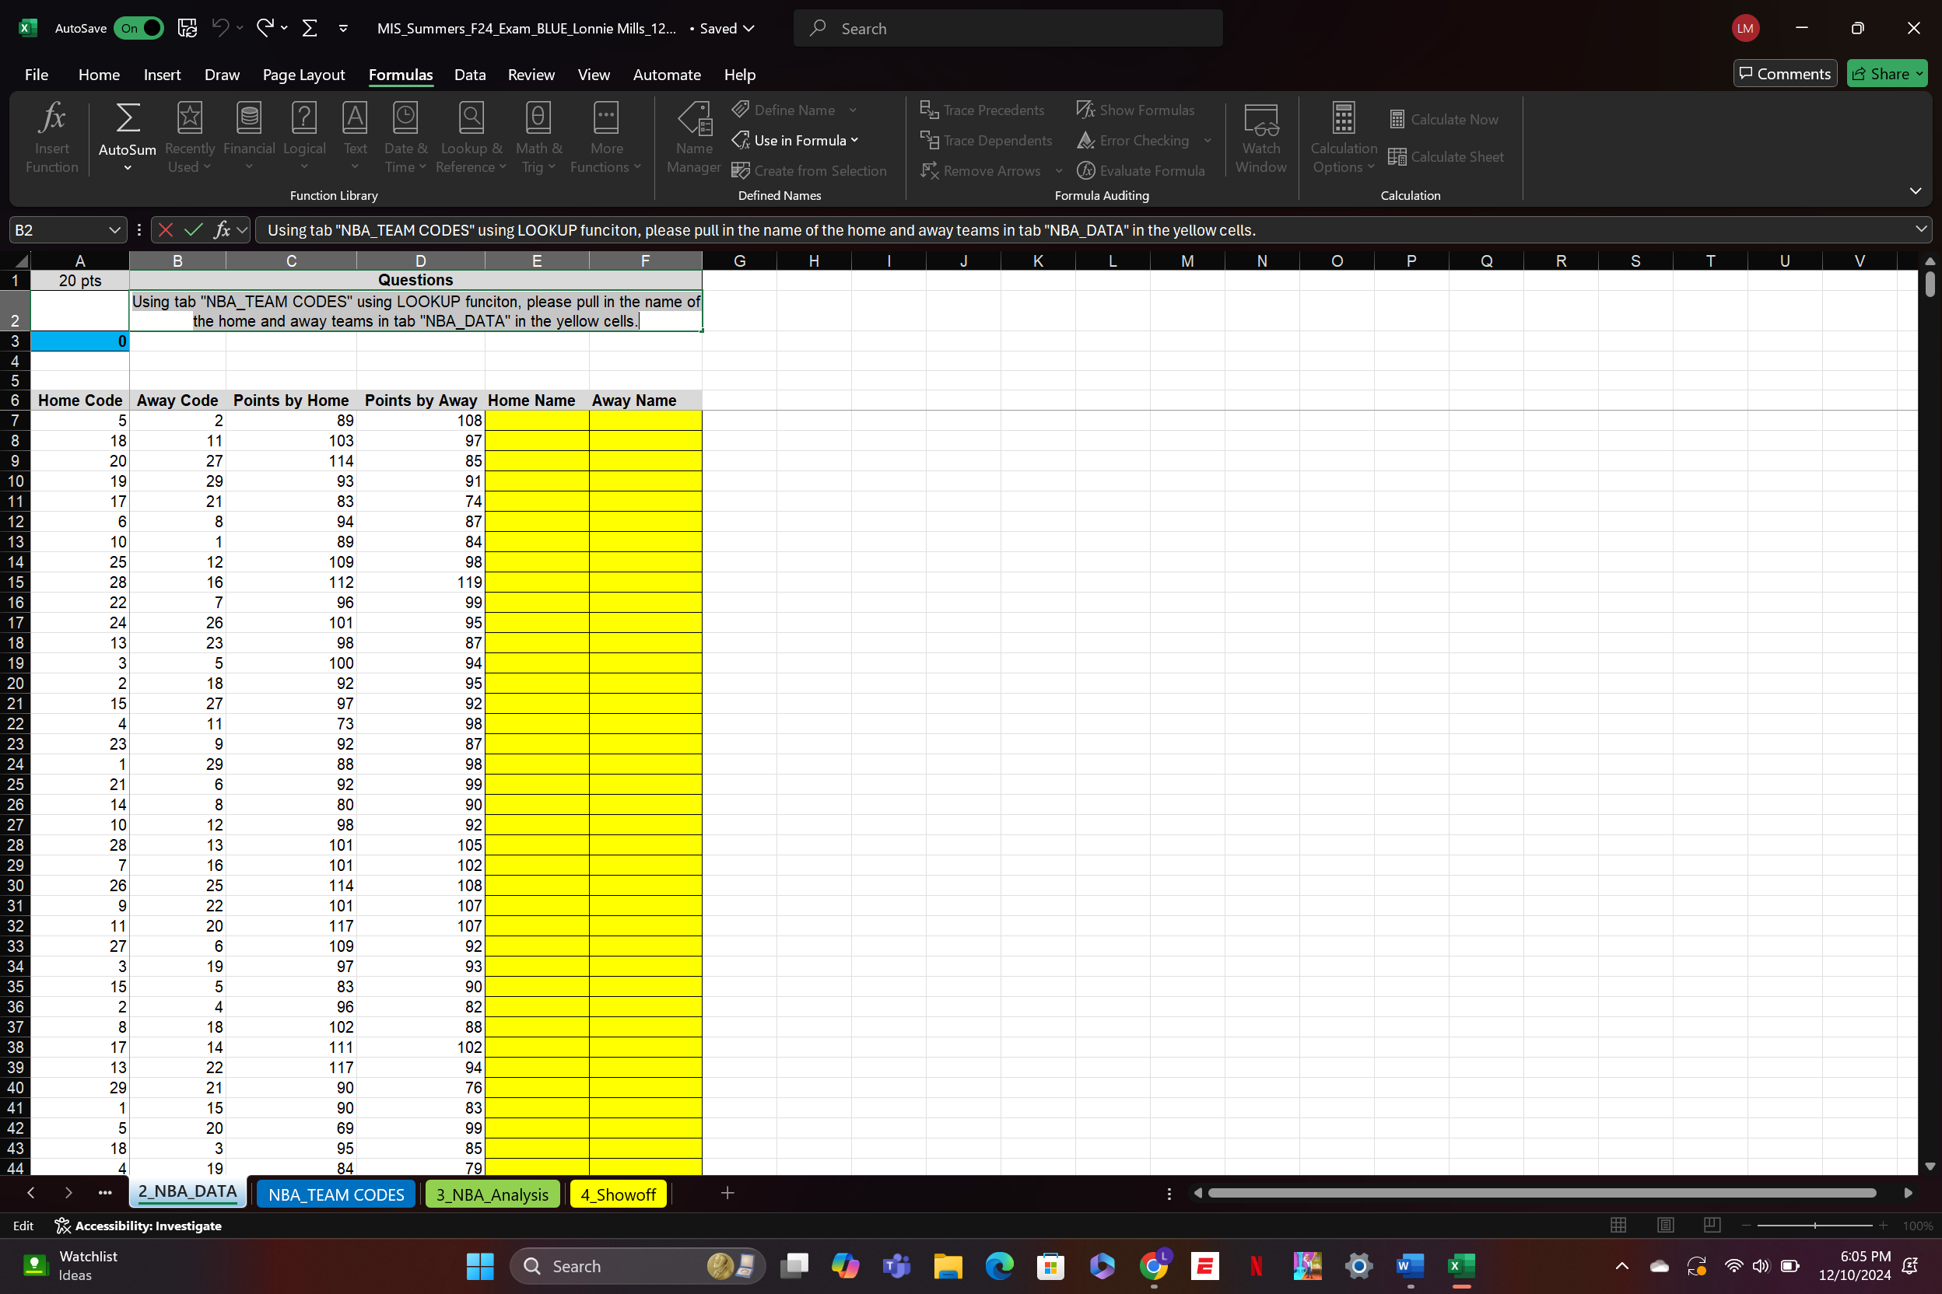Switch to the NBA_TEAM CODES sheet tab
Screen dimensions: 1942x1294
(x=335, y=1194)
